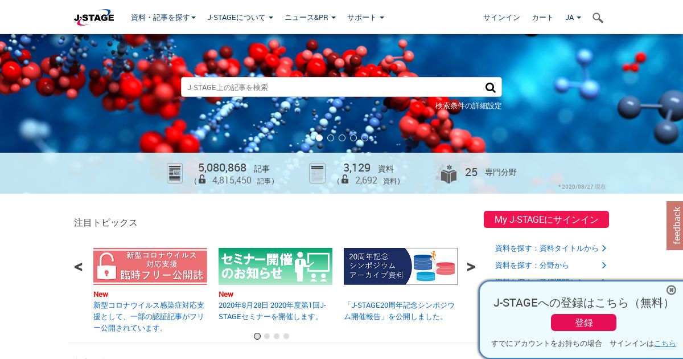Open the 臨時フリー公開誌 coronavirus banner
This screenshot has width=683, height=359.
tap(150, 266)
